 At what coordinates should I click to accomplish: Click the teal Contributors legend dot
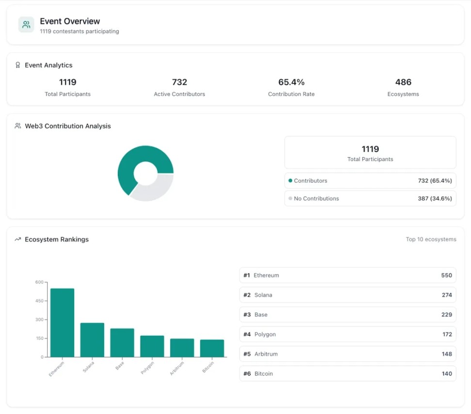click(x=290, y=181)
